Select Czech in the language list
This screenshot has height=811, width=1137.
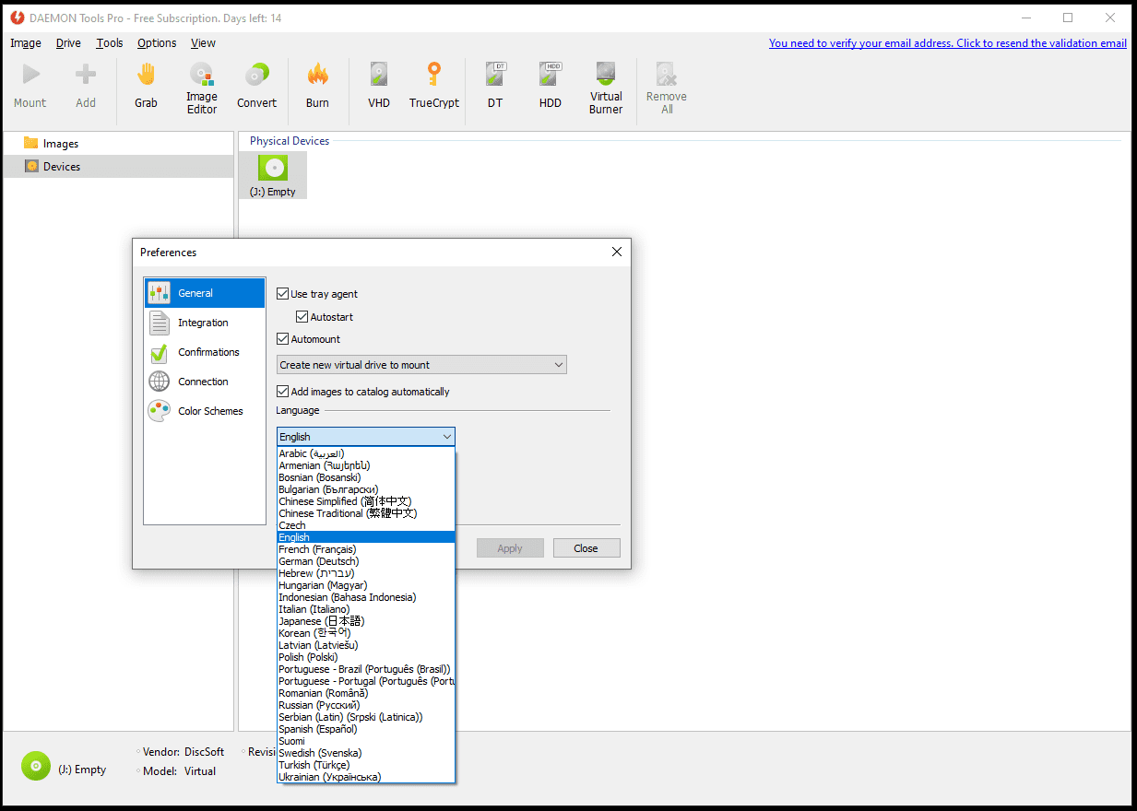tap(366, 525)
